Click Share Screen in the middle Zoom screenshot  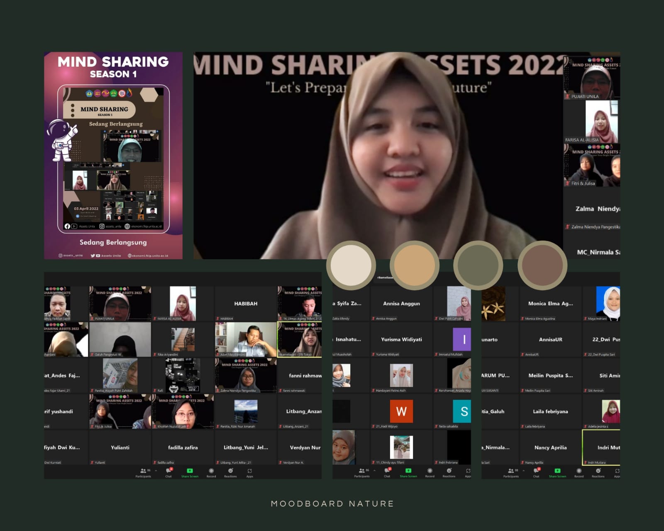click(408, 473)
